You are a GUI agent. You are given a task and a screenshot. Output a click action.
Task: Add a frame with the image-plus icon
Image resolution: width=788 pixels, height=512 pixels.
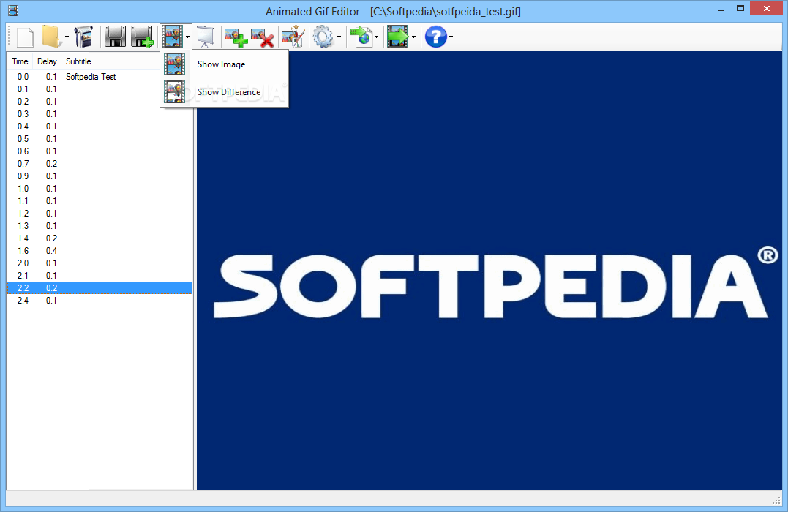click(236, 37)
